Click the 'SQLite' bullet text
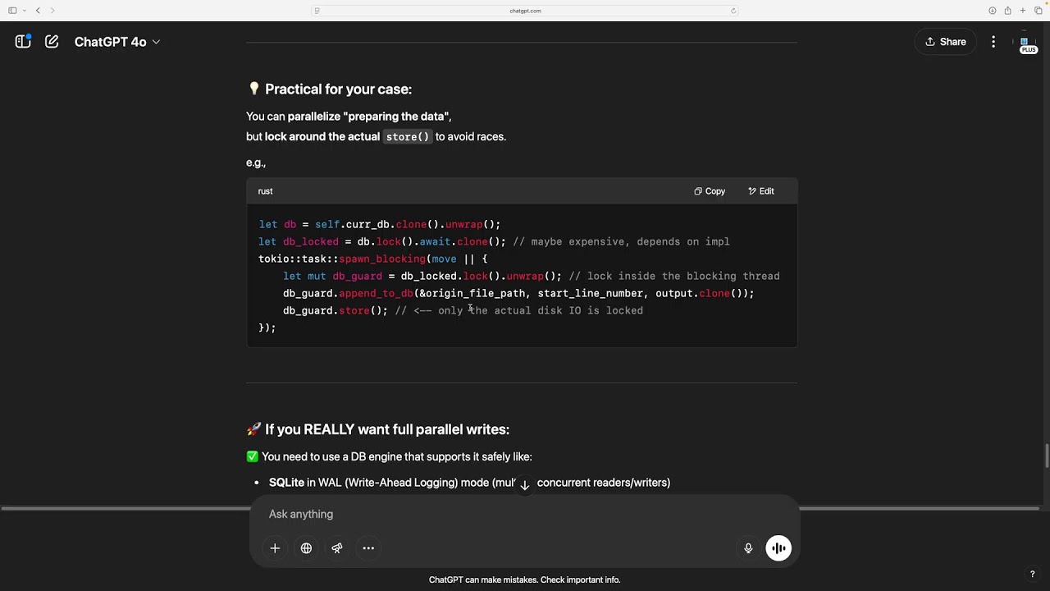 click(286, 483)
